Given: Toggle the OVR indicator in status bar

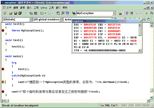Looking at the screenshot, I should click(x=138, y=105).
